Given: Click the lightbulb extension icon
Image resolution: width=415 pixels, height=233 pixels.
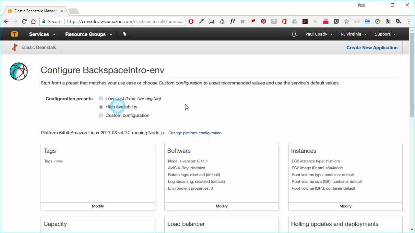Looking at the screenshot, I should click(x=336, y=21).
